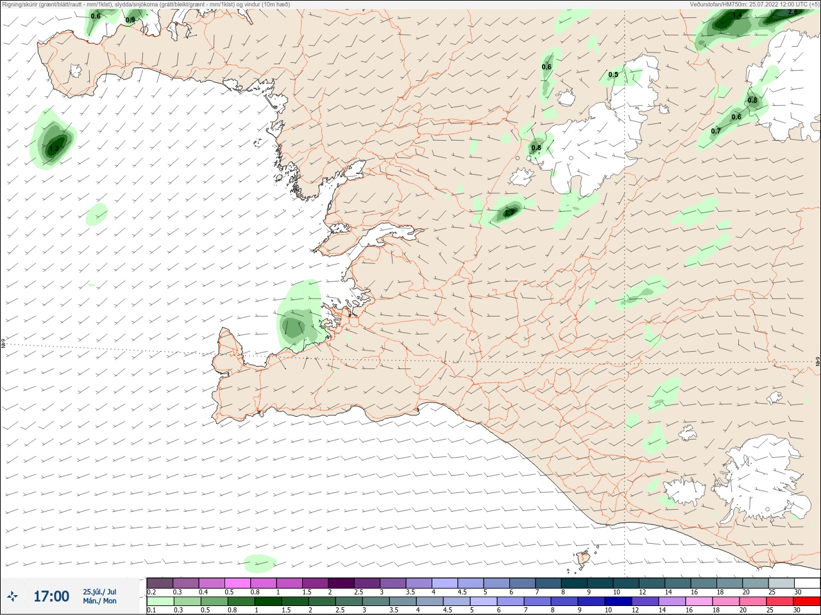821x615 pixels.
Task: Click the 0.5 precipitation value on the map
Action: [613, 74]
